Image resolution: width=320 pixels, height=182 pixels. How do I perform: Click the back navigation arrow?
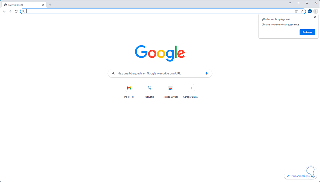click(x=4, y=11)
